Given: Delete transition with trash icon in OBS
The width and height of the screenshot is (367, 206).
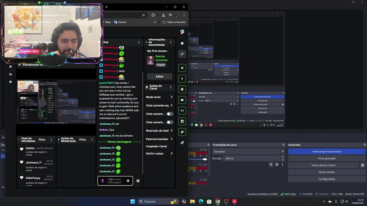Looking at the screenshot, I should (277, 165).
